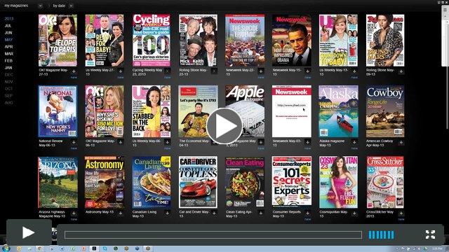The image size is (449, 252).
Task: Open The Economist May-04-13 cover
Action: coord(198,111)
